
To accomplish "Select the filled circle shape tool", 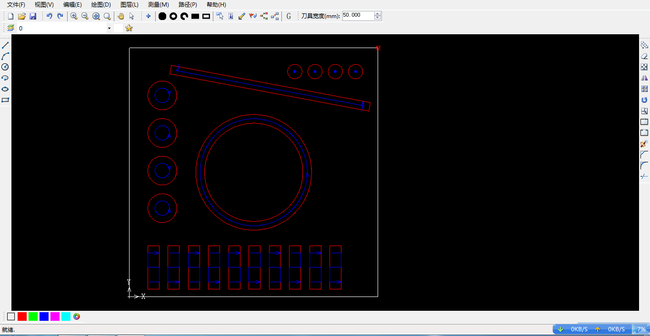I will click(162, 16).
